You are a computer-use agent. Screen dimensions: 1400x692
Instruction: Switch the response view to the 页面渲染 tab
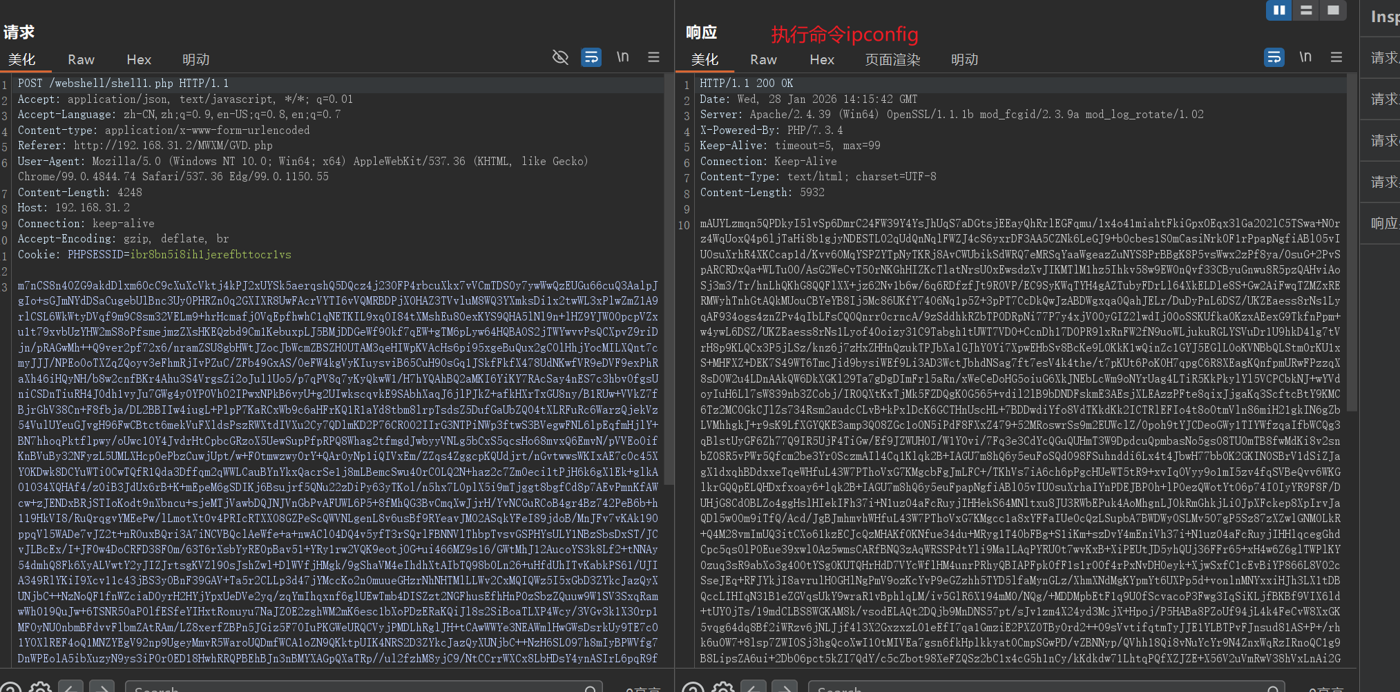[x=892, y=60]
